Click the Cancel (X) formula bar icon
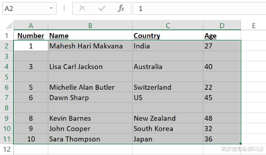The image size is (266, 155). (x=82, y=8)
